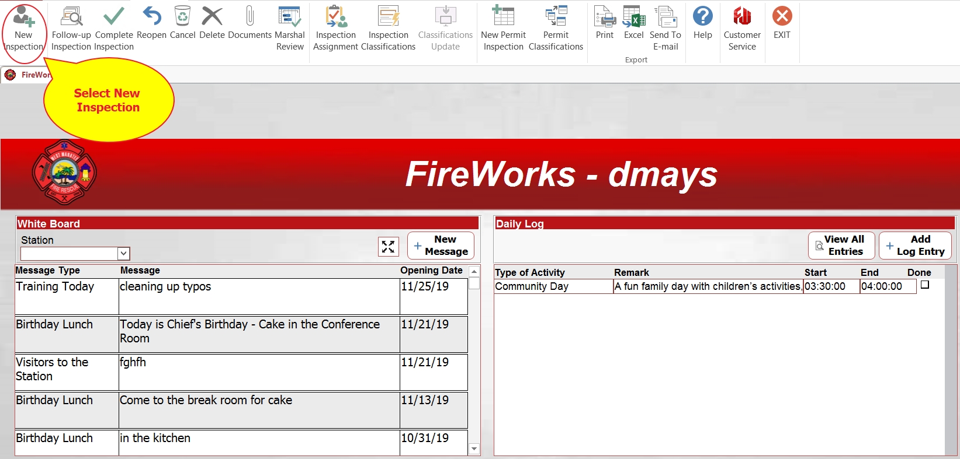Select Classifications Update in the ribbon
Viewport: 960px width, 459px height.
445,29
